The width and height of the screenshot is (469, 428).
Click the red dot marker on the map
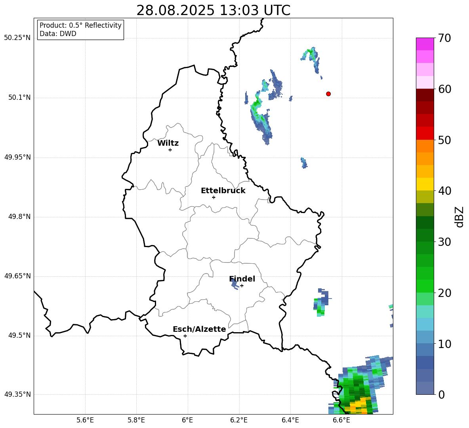coord(328,94)
